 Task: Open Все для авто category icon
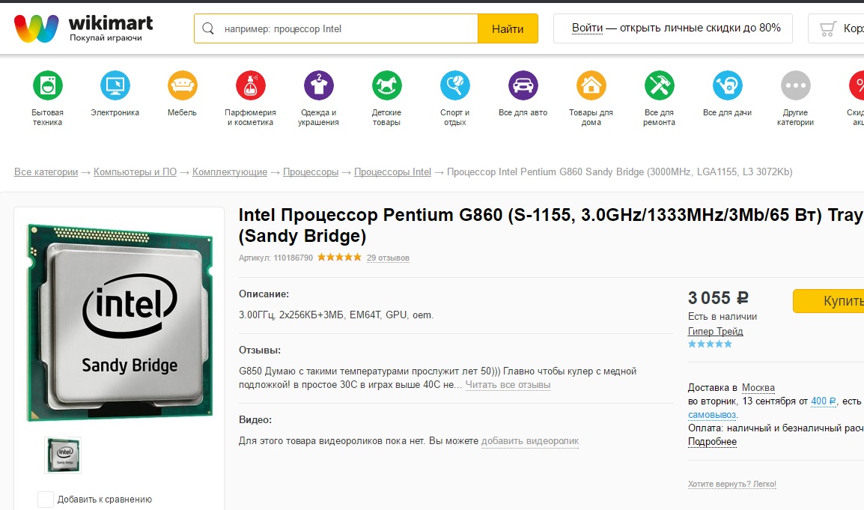pos(523,85)
